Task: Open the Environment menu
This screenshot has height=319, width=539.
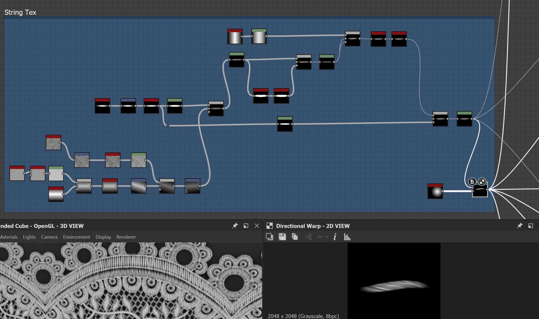Action: (x=76, y=237)
